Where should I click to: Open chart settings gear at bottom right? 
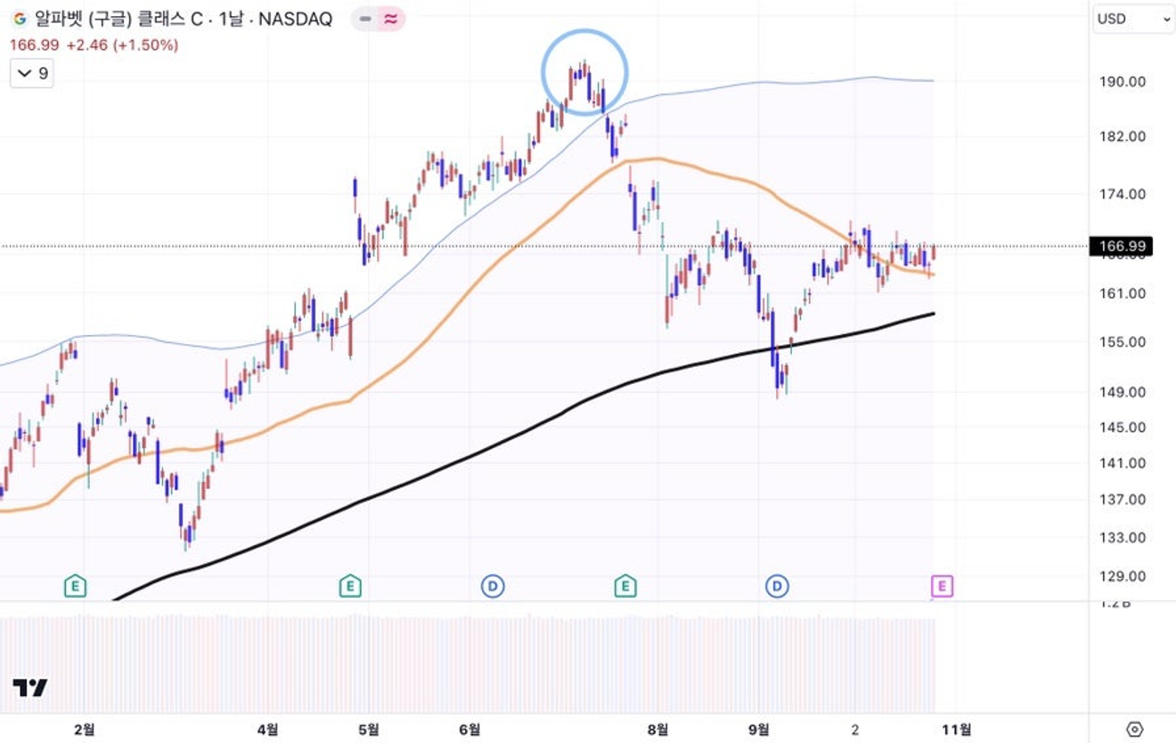[x=1134, y=730]
